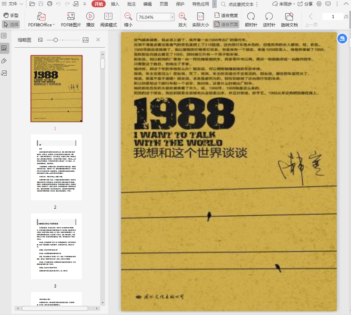
Task: Click the redo arrow icon
Action: click(x=67, y=4)
